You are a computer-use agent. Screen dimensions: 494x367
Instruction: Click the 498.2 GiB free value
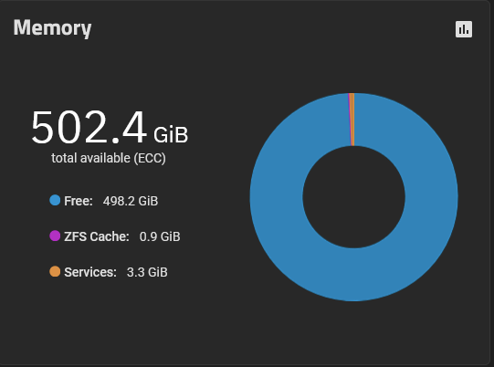[x=131, y=201]
